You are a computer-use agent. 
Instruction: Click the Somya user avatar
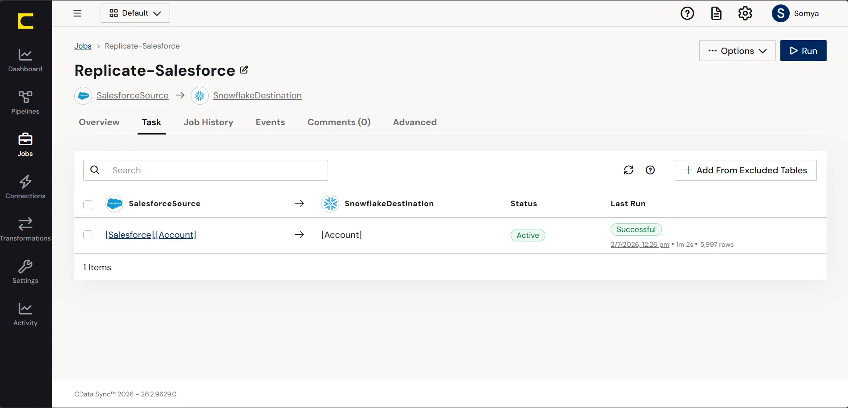(781, 13)
